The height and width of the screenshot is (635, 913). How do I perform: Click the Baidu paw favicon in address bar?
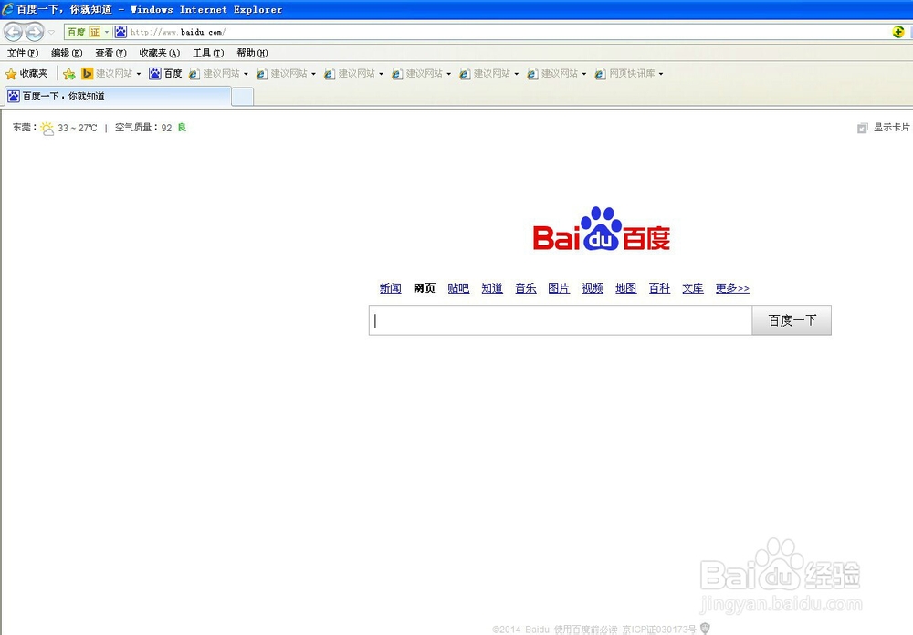121,32
